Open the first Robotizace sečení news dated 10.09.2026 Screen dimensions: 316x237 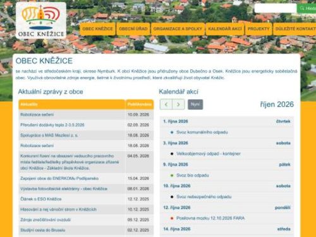(37, 114)
